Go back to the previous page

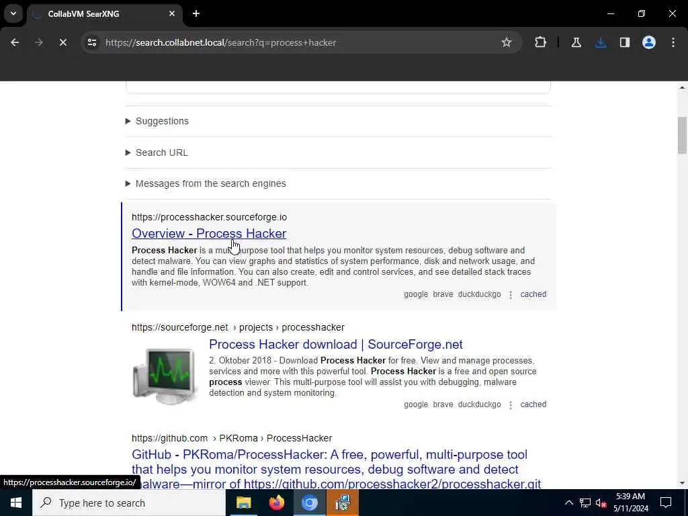point(15,42)
